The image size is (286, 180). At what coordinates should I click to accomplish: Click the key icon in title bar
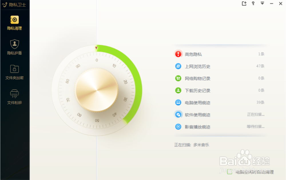[253, 3]
